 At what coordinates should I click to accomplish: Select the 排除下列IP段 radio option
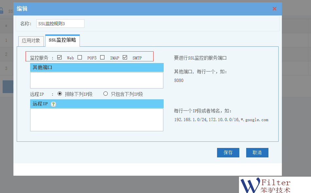[x=60, y=94]
